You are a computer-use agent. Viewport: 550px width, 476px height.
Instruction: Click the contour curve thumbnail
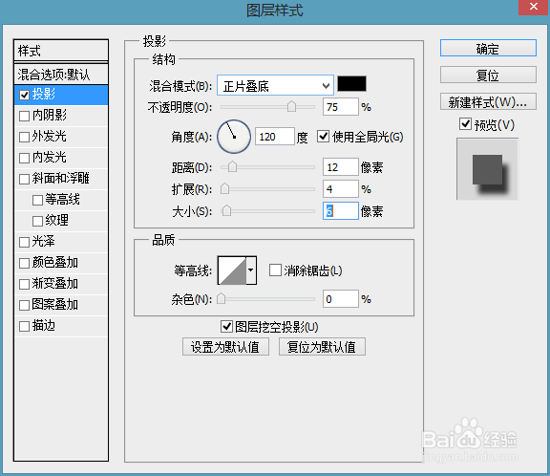[232, 270]
